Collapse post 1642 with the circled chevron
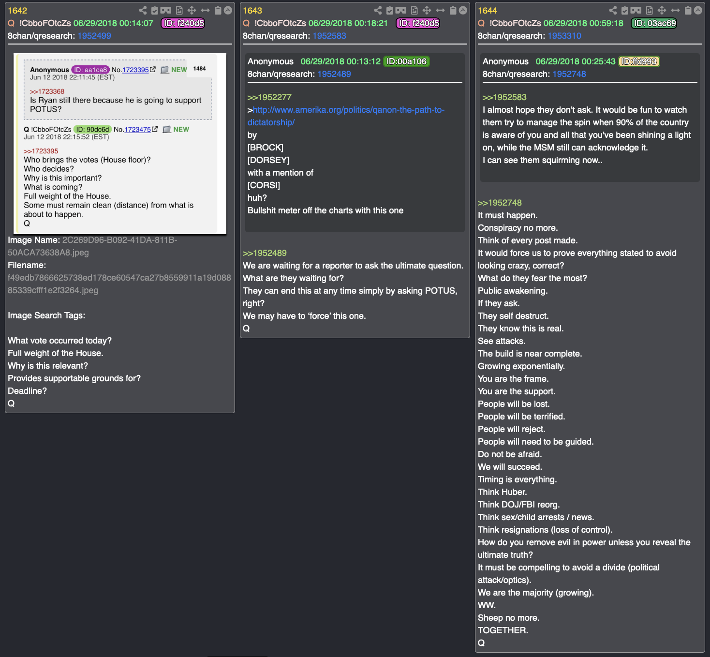710x657 pixels. (228, 10)
